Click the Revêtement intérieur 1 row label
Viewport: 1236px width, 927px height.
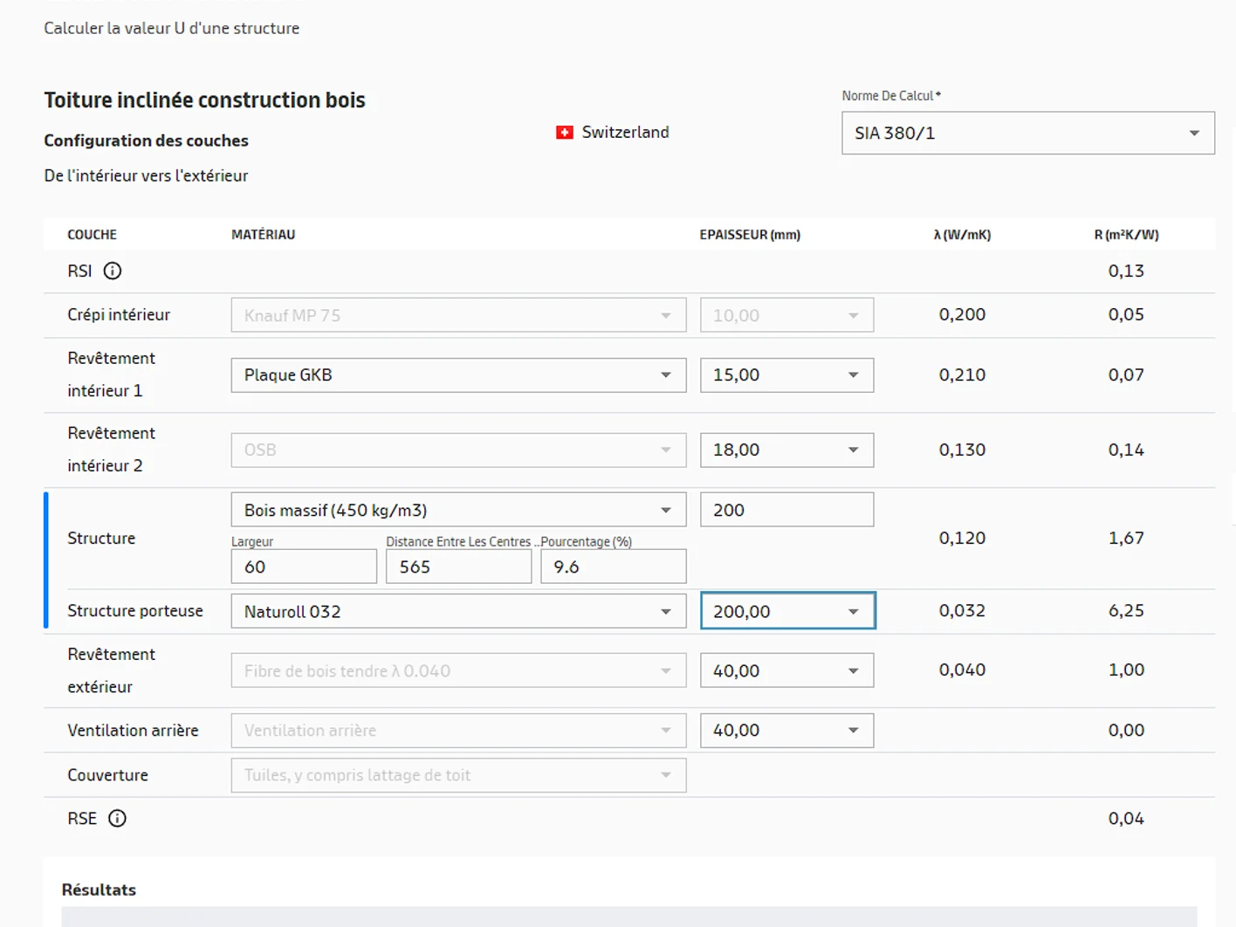click(x=111, y=374)
